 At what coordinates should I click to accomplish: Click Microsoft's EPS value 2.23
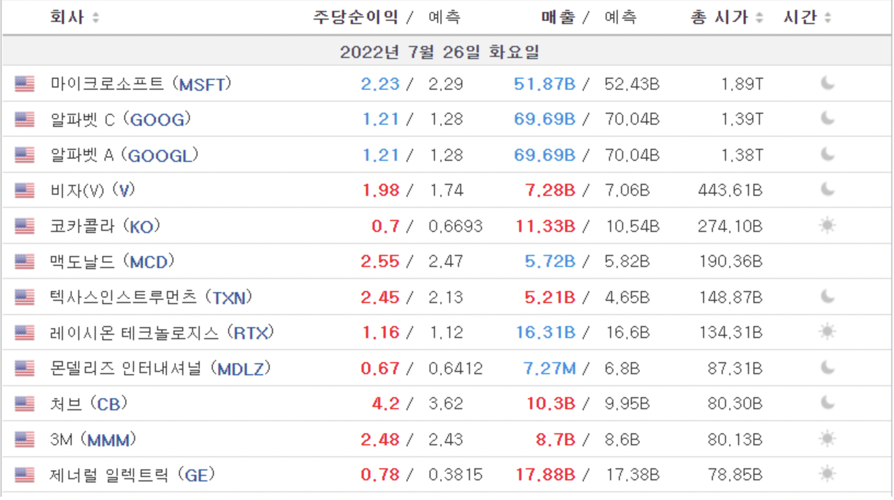[x=380, y=84]
